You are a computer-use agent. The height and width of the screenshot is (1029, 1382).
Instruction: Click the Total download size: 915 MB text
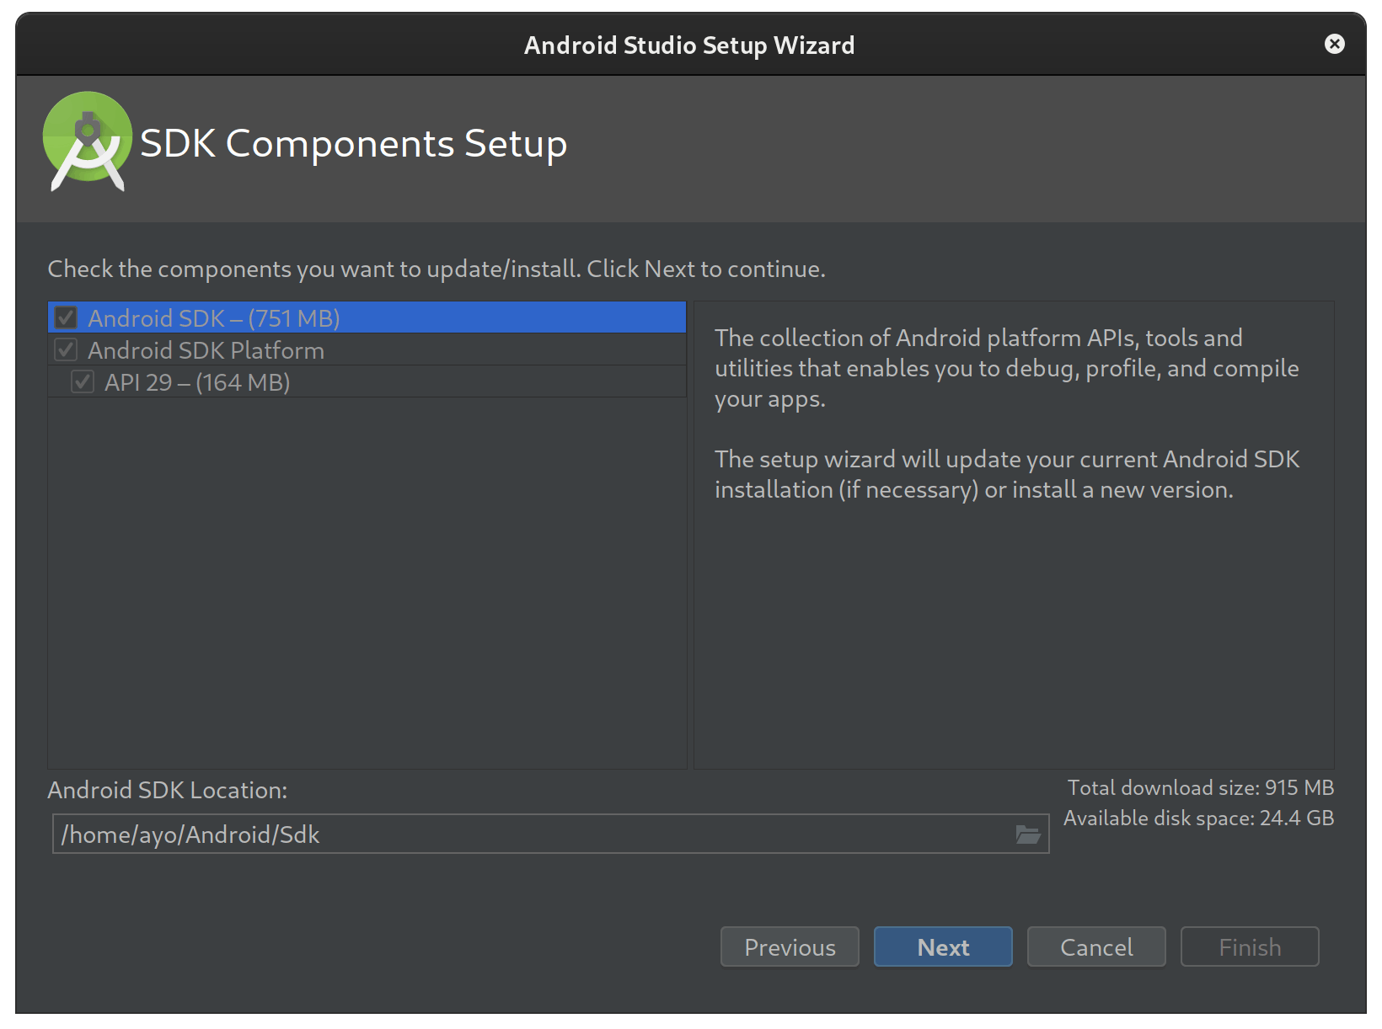point(1201,787)
